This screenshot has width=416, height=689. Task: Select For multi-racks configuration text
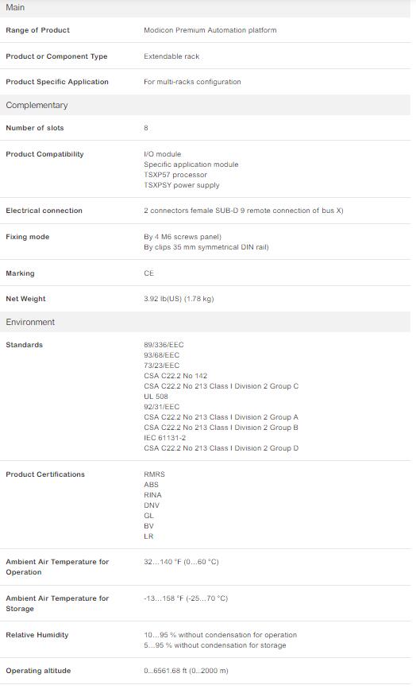[x=192, y=82]
